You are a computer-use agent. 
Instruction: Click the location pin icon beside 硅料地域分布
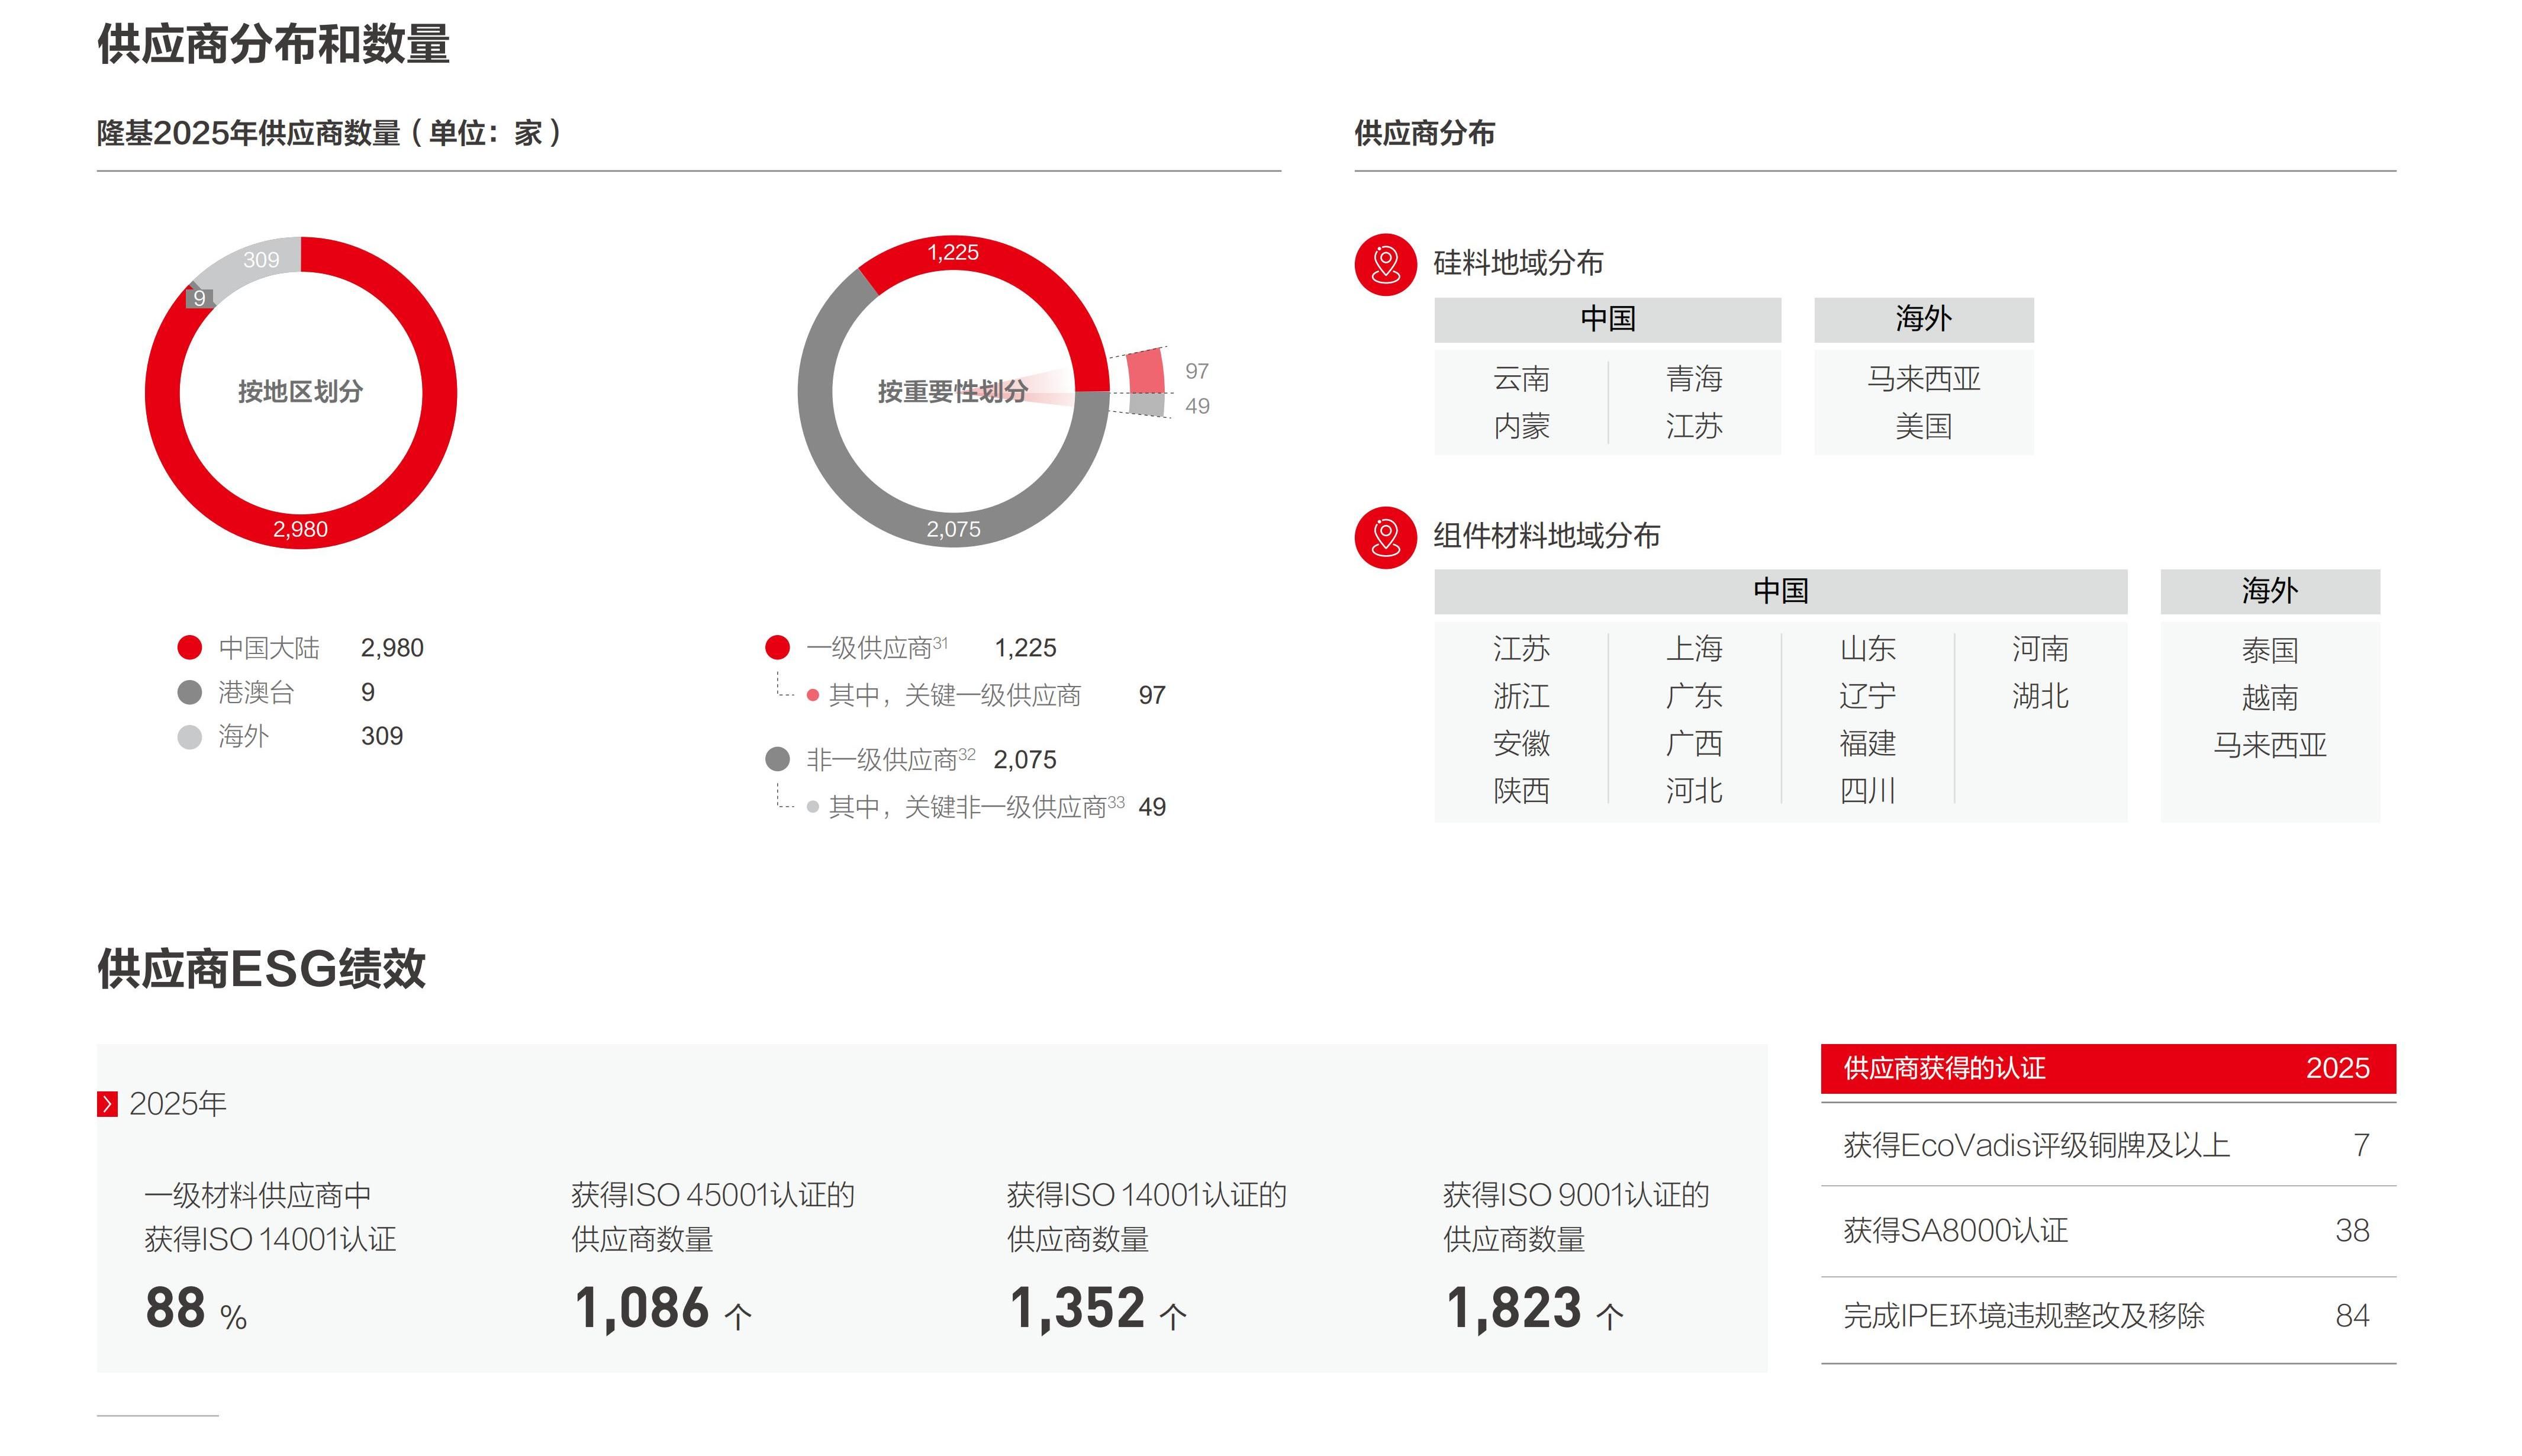coord(1385,265)
